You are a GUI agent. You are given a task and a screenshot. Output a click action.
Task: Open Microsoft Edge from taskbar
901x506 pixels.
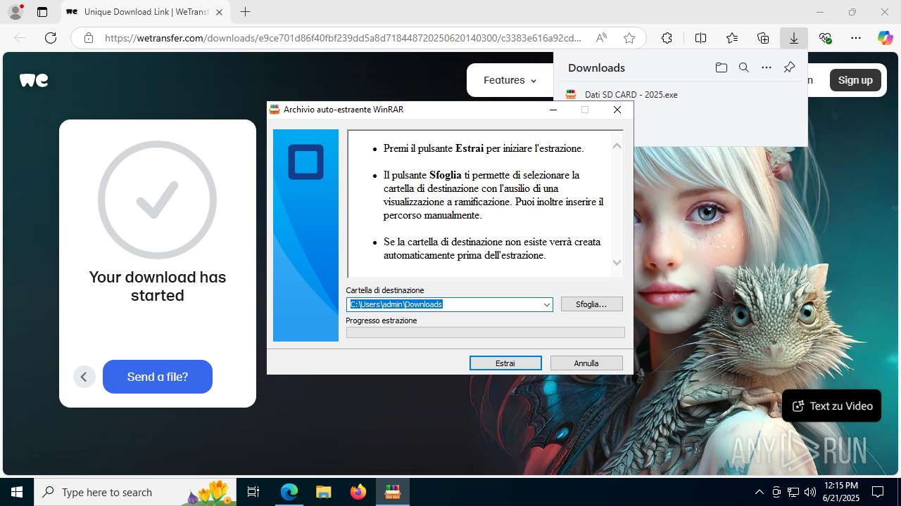[289, 492]
